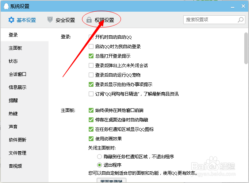Switch to the 安全设置 tab
The width and height of the screenshot is (249, 183).
(61, 20)
